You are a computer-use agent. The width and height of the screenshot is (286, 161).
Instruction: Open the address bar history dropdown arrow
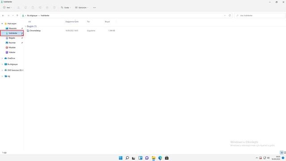point(225,16)
